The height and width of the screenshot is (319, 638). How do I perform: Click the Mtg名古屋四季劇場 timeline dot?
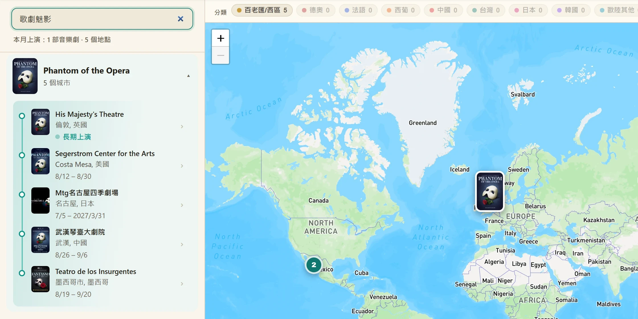click(22, 195)
